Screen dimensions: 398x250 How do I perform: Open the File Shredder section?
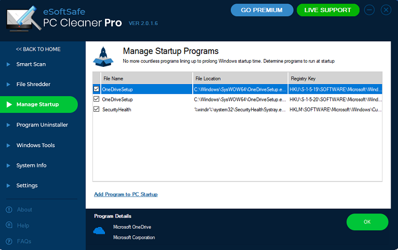pos(33,85)
